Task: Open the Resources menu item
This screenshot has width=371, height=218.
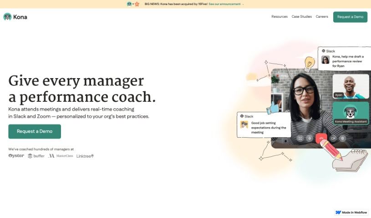Action: [280, 16]
